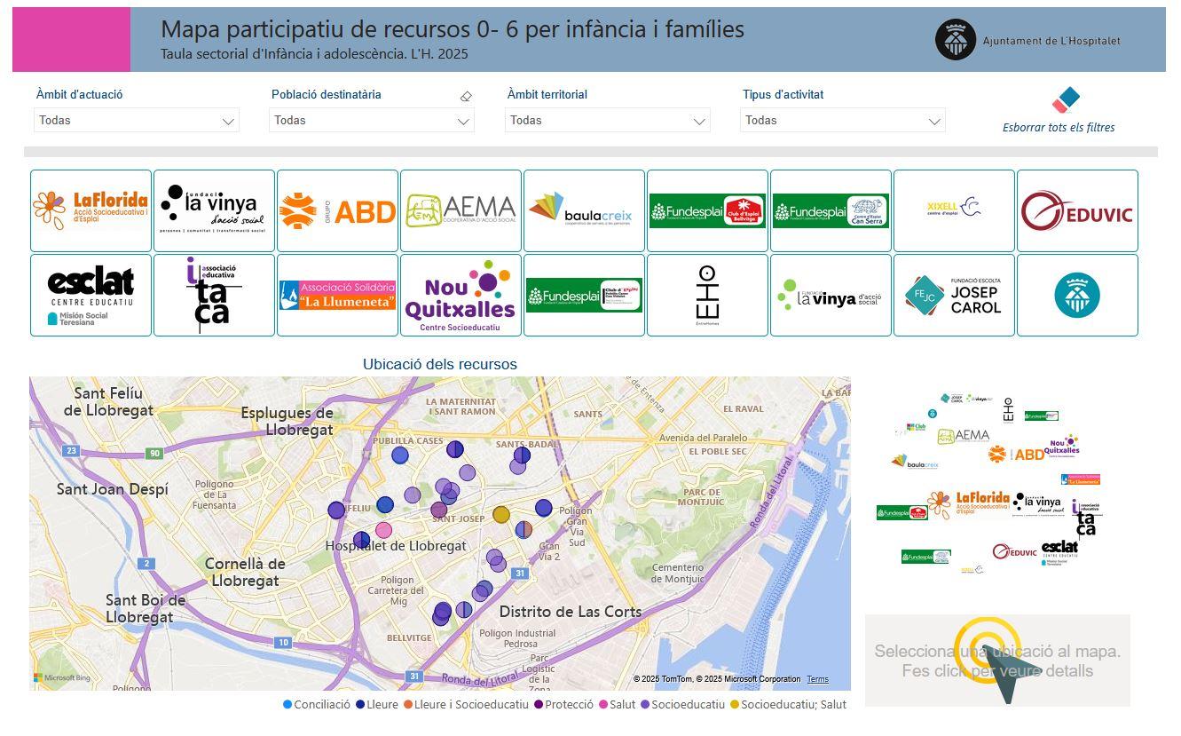Select the associació educativa itaca tile
The width and height of the screenshot is (1181, 736).
[x=214, y=295]
